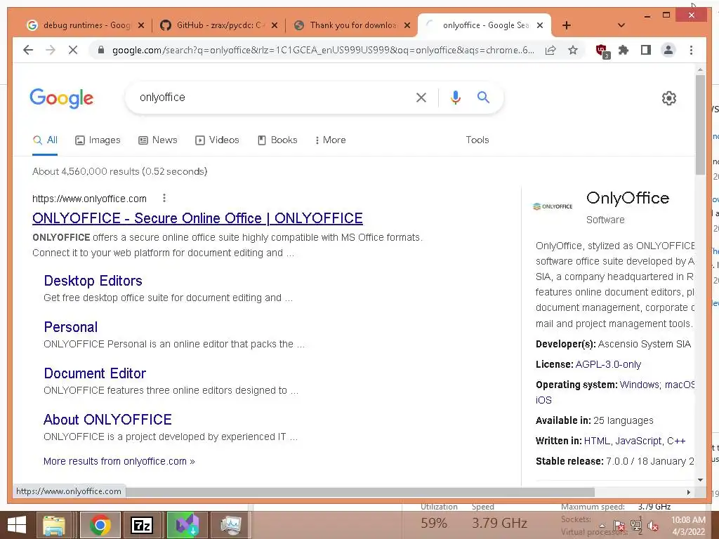Viewport: 719px width, 539px height.
Task: Go forward using the forward arrow
Action: click(x=51, y=50)
